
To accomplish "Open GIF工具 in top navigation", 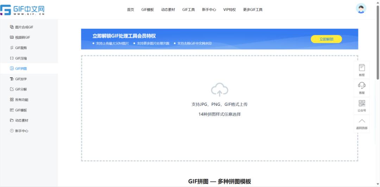I will [x=189, y=10].
